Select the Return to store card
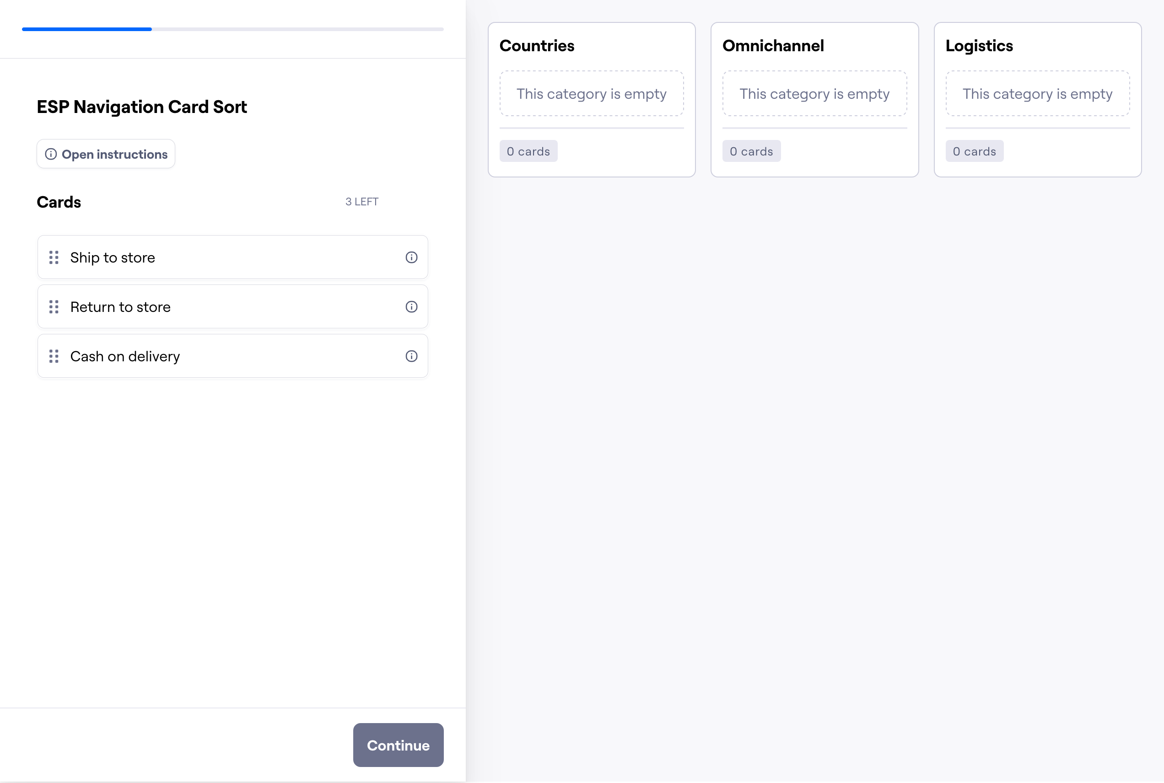The height and width of the screenshot is (783, 1164). click(x=233, y=306)
